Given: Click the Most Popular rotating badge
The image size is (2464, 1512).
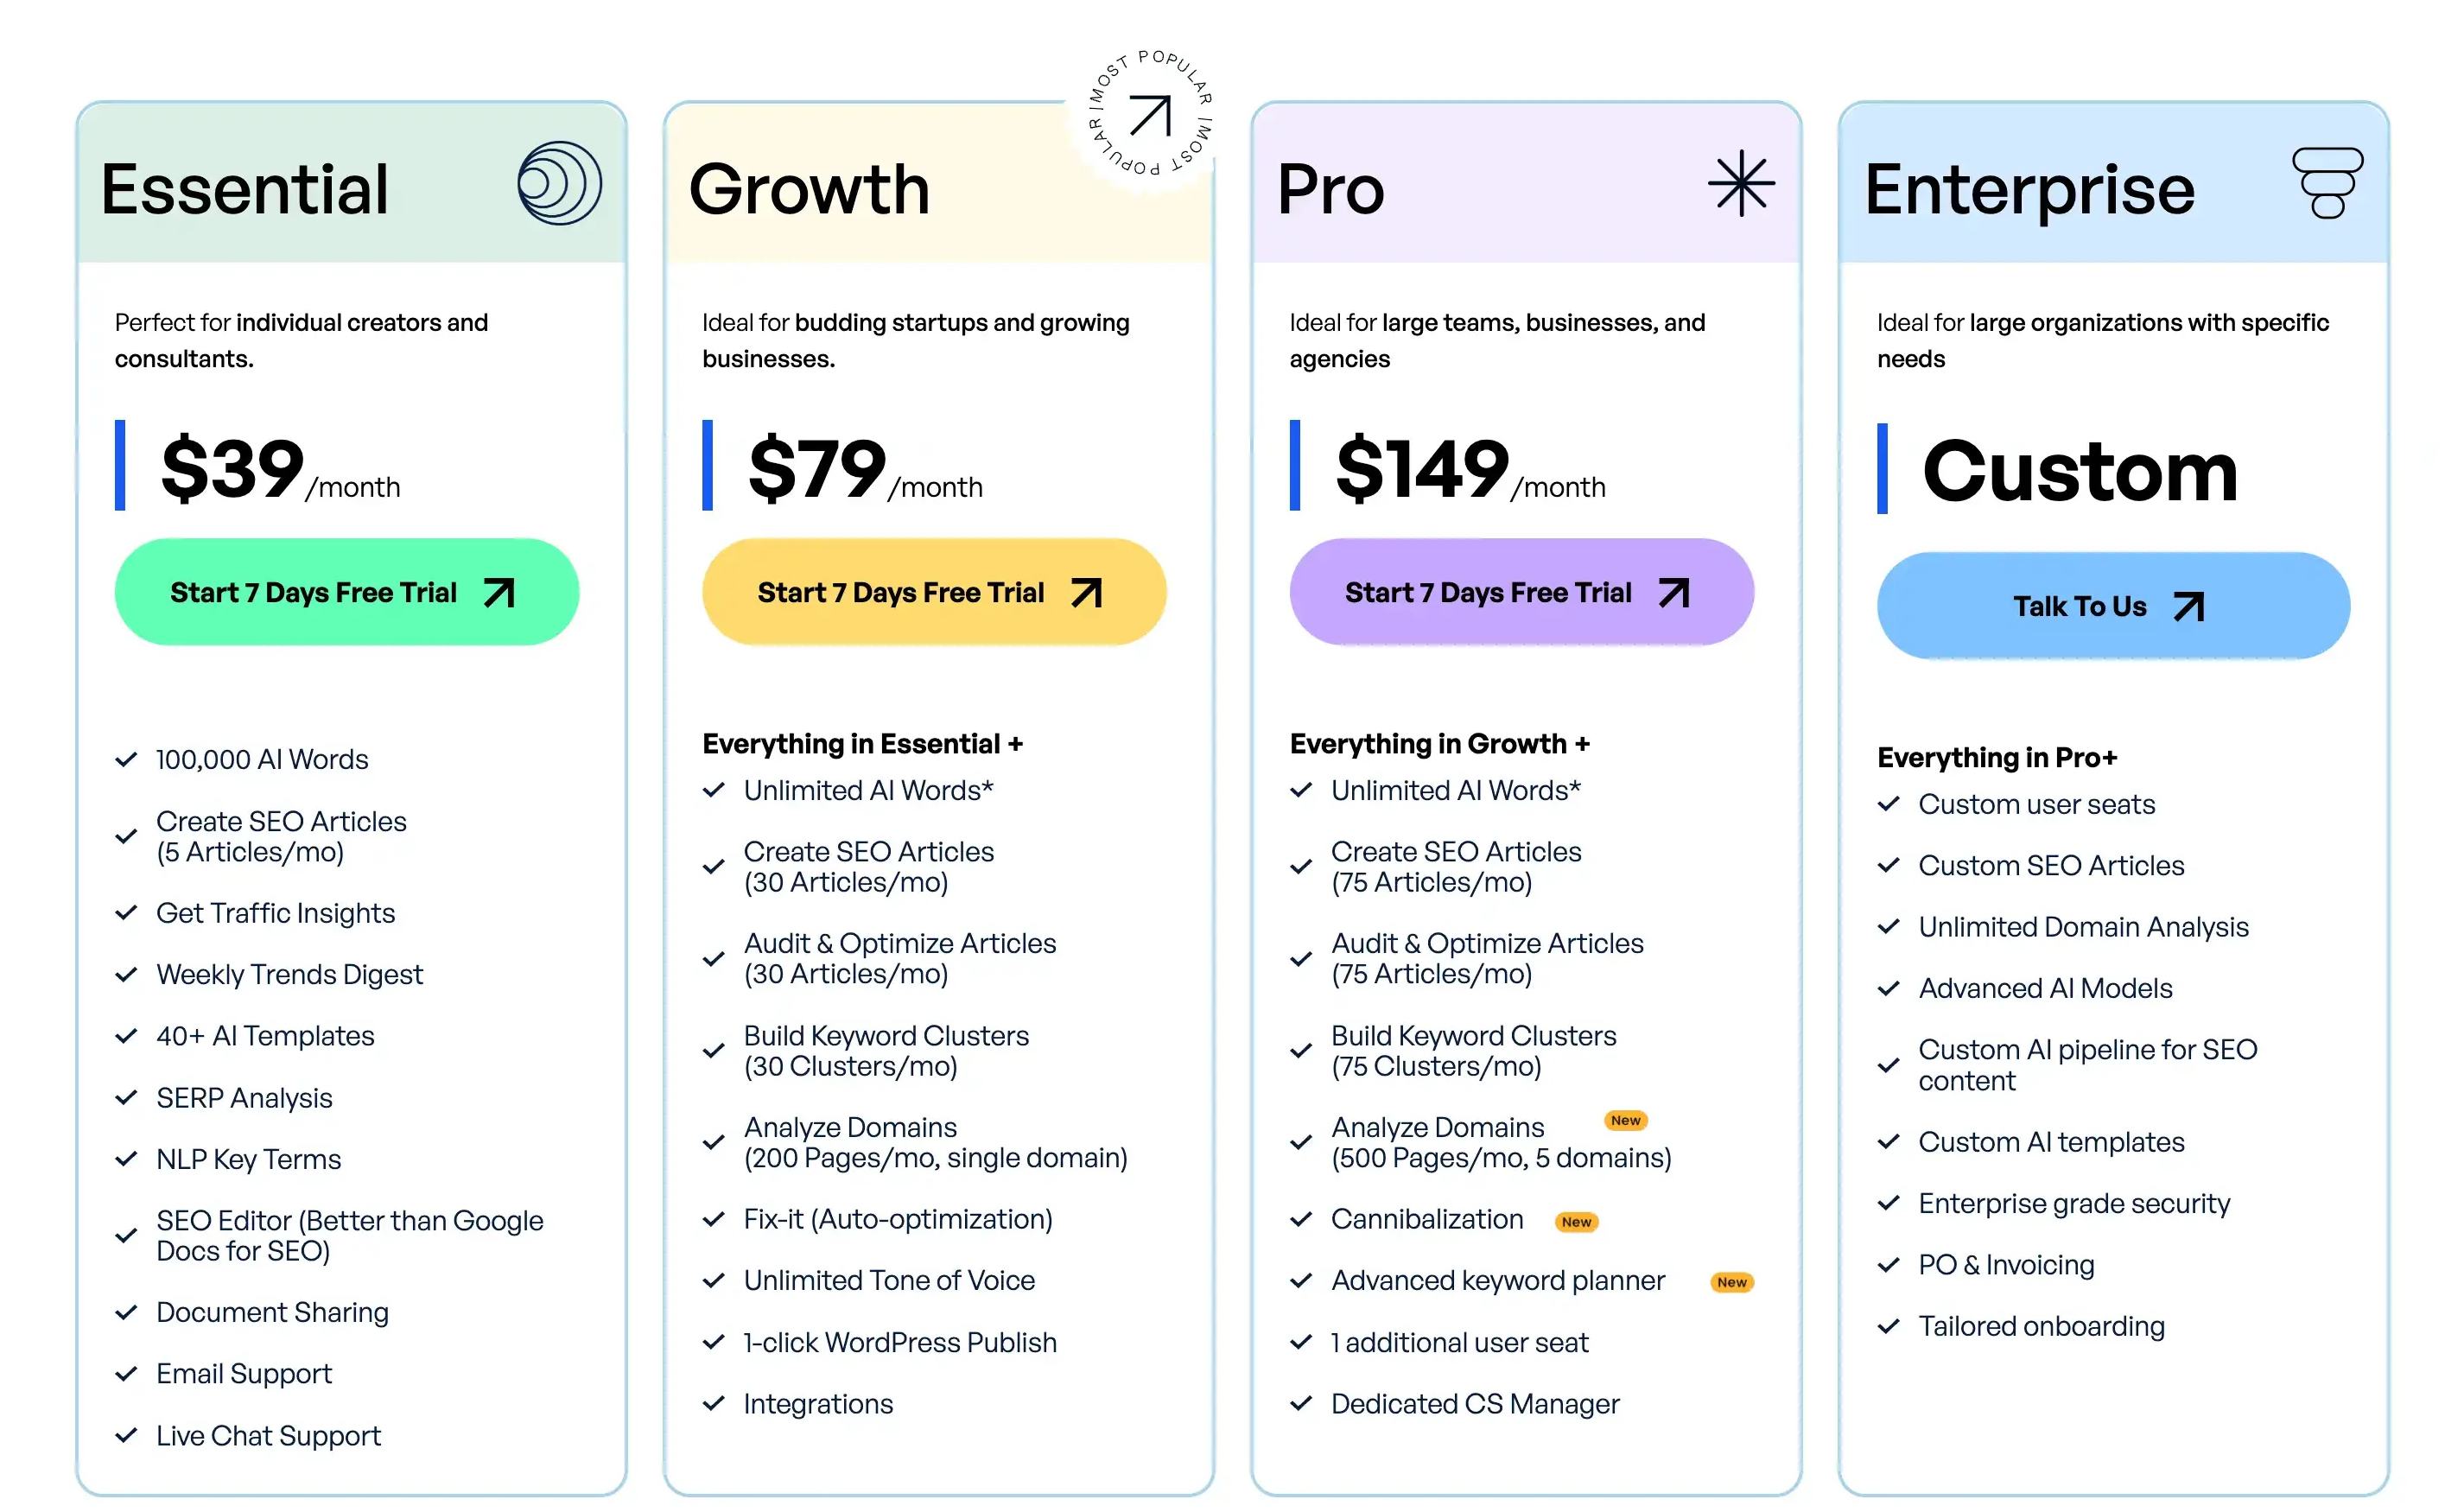Looking at the screenshot, I should (1150, 115).
